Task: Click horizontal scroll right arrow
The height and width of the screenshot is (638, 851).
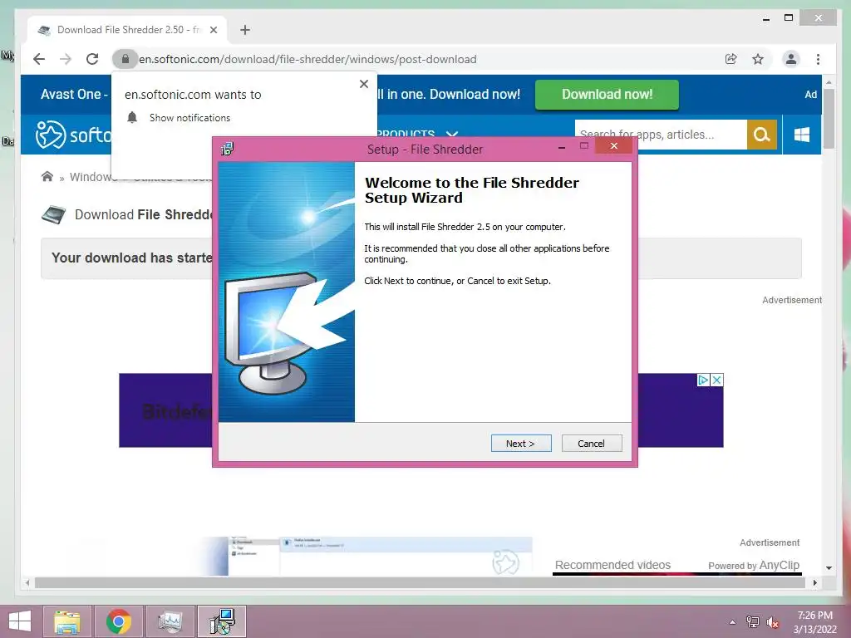Action: coord(814,582)
